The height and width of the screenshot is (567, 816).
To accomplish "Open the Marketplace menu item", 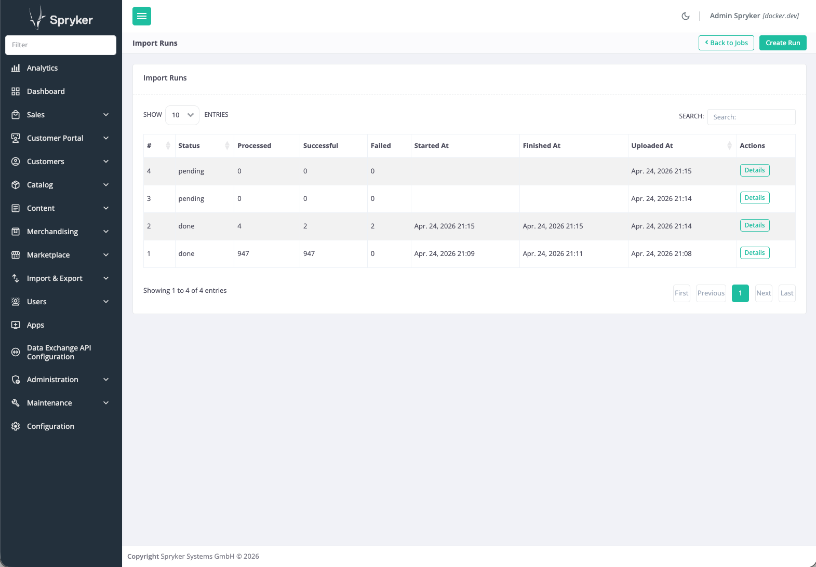I will (48, 255).
